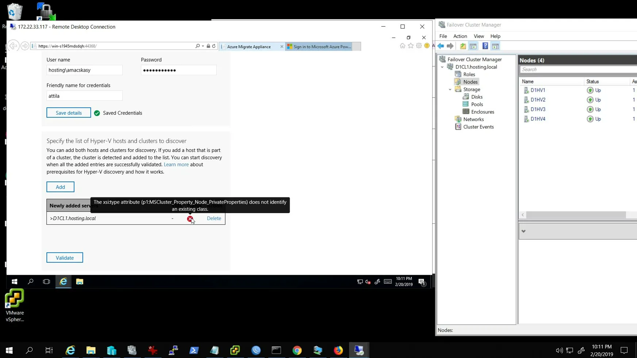This screenshot has width=637, height=358.
Task: Click the Password input field
Action: point(179,70)
